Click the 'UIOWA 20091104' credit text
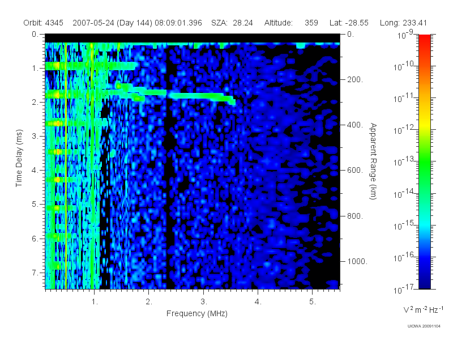 (424, 326)
